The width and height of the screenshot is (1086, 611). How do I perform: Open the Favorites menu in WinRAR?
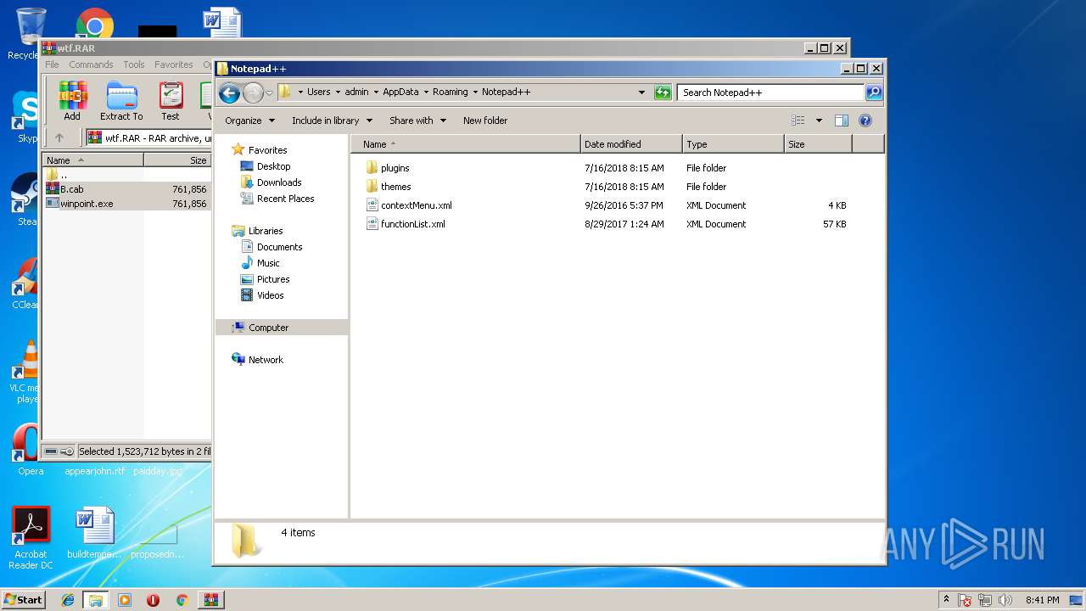click(x=174, y=64)
